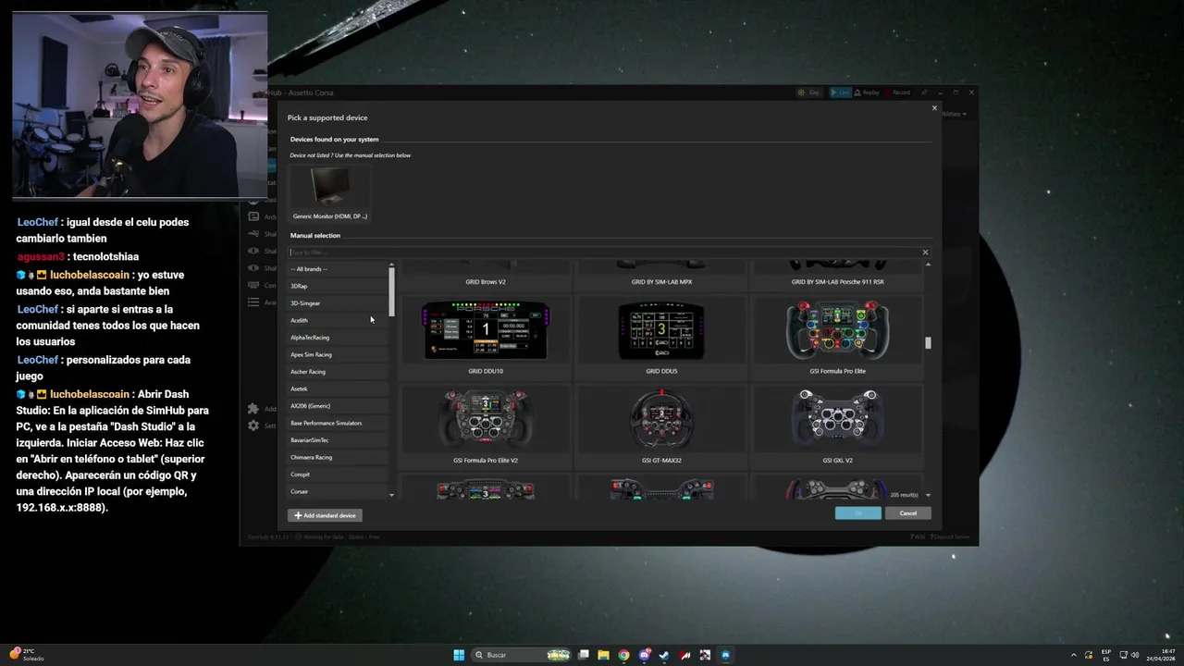Choose the Ascher Racing brand

point(339,372)
